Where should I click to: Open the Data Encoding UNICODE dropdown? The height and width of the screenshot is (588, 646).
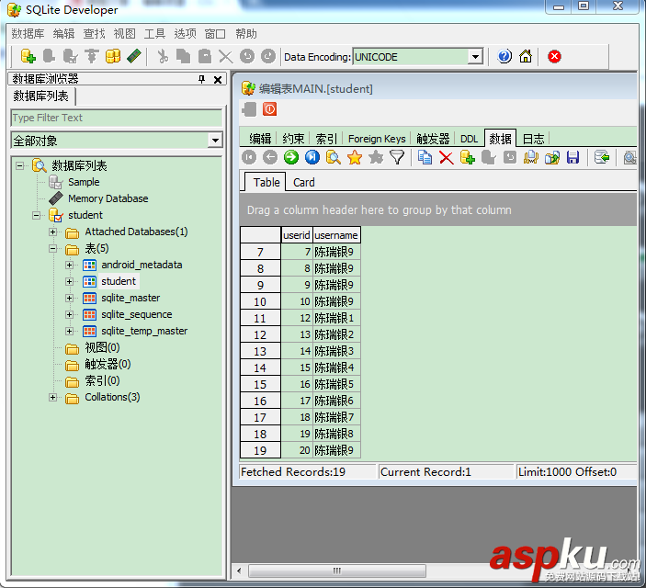coord(475,56)
